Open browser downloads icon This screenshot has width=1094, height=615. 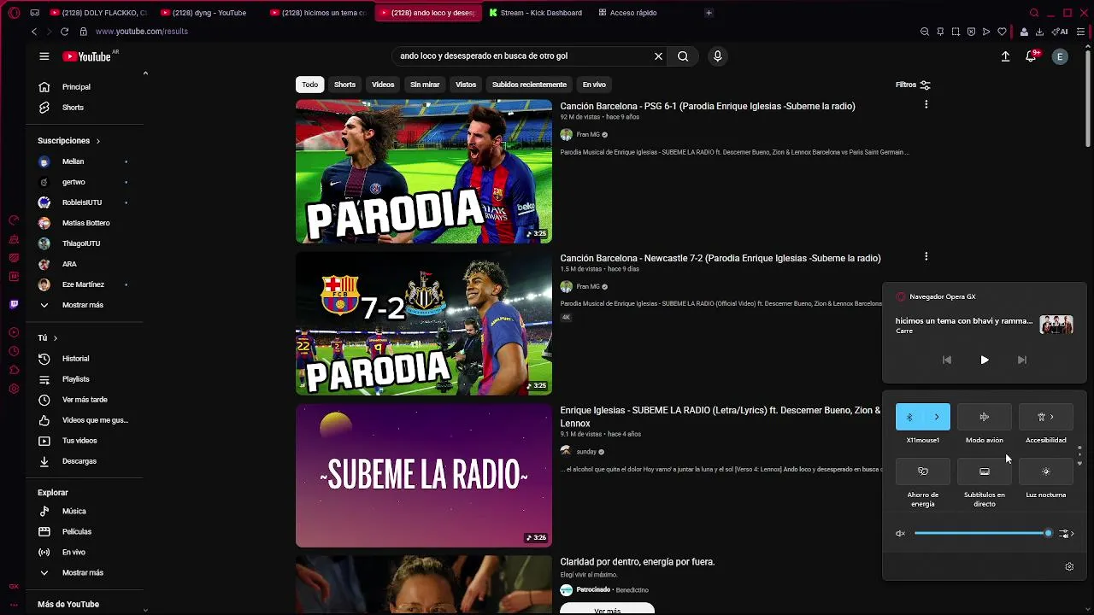coord(1039,32)
